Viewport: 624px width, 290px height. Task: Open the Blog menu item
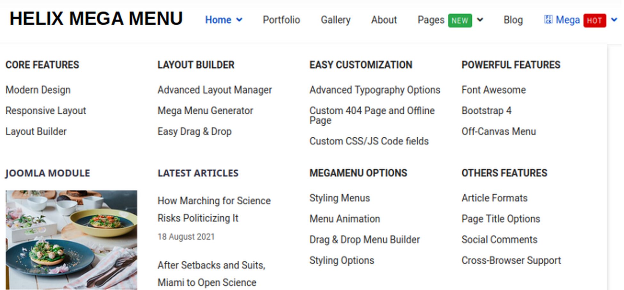pos(513,20)
